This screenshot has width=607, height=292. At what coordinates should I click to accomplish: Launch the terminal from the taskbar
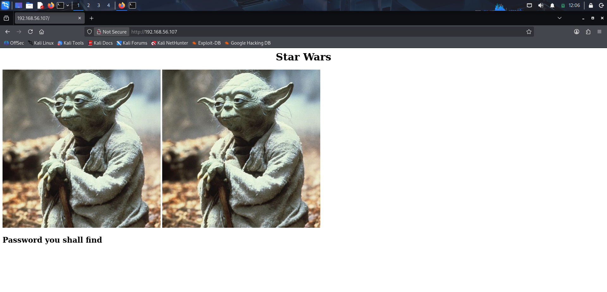click(61, 5)
